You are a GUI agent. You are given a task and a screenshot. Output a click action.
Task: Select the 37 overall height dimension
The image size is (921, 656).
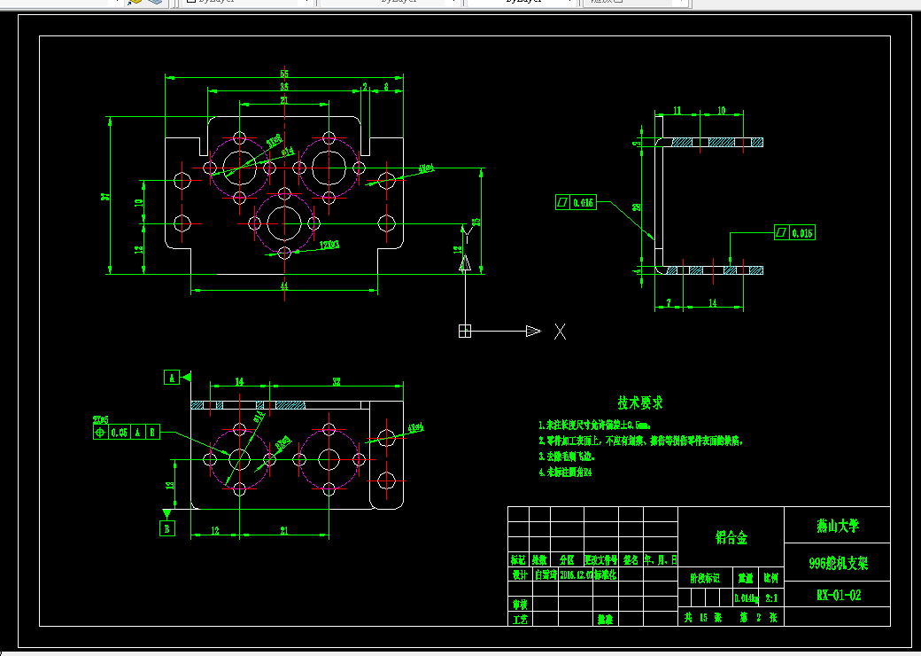point(105,196)
